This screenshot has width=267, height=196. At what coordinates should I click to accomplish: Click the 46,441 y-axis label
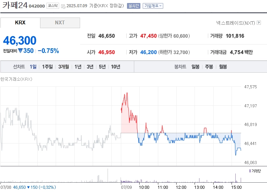coord(251,143)
